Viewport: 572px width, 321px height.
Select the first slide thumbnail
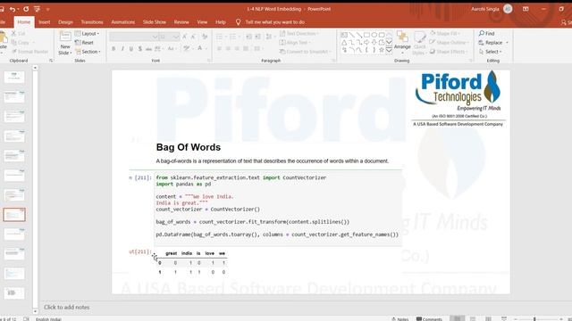coord(14,77)
